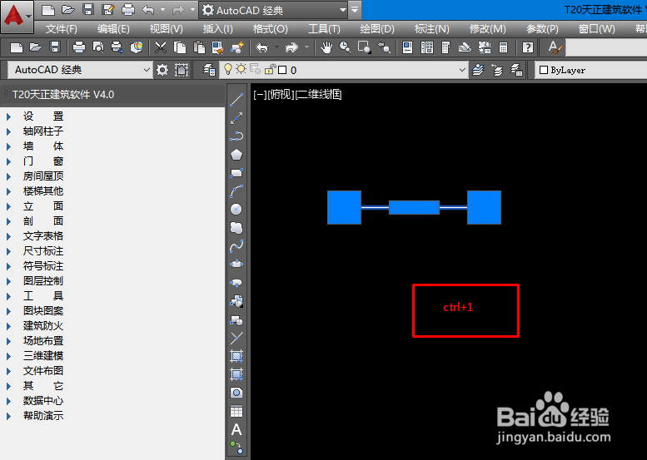
Task: Select the Table tool
Action: 236,412
